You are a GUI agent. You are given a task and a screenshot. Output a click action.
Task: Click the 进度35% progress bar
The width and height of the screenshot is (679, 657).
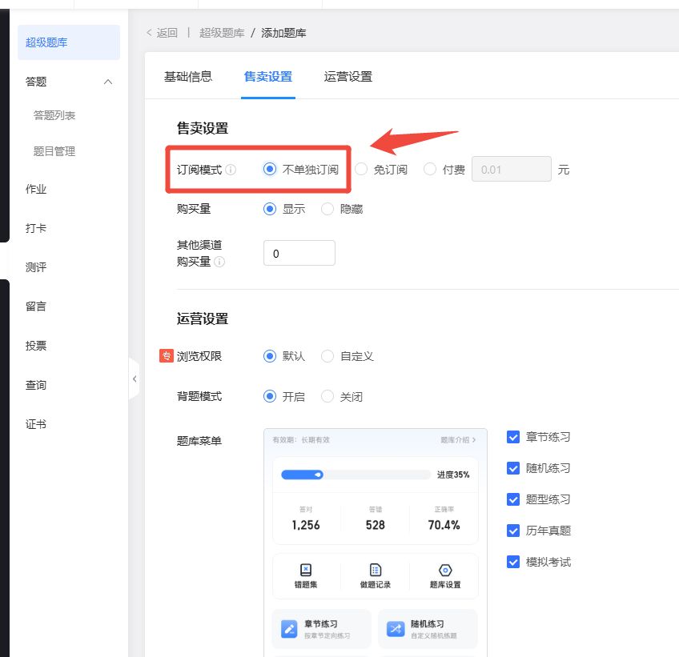pyautogui.click(x=356, y=475)
